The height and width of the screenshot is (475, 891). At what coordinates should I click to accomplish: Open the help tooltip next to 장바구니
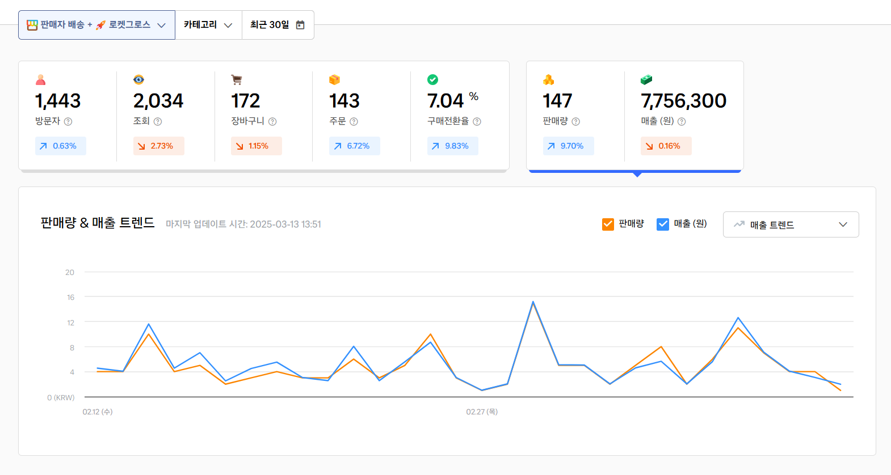272,121
